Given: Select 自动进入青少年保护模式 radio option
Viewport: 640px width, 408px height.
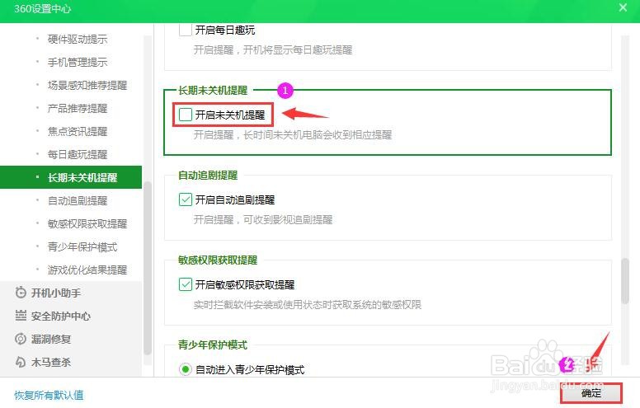Looking at the screenshot, I should click(186, 369).
